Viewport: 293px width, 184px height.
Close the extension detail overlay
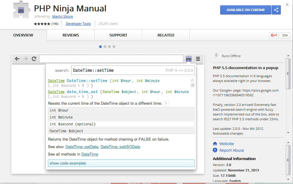click(x=287, y=5)
